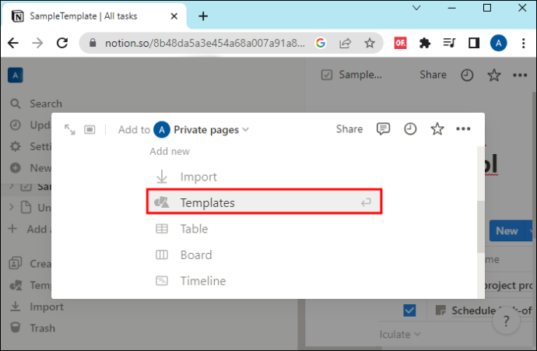Image resolution: width=537 pixels, height=351 pixels.
Task: Click Add a page plus in the sidebar
Action: pos(12,228)
